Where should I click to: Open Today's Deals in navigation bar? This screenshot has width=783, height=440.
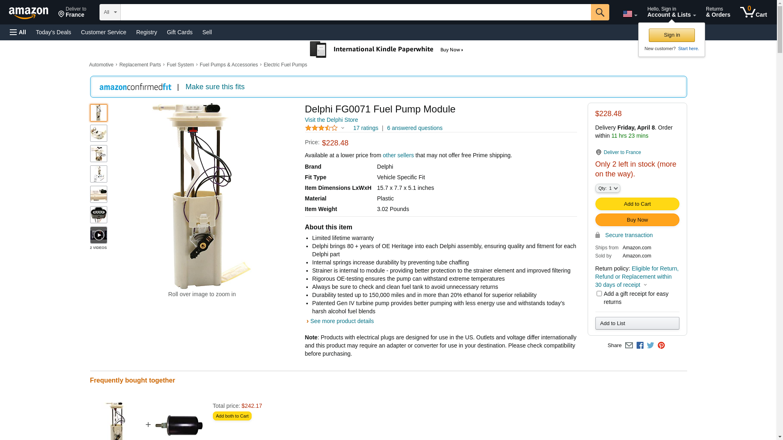tap(53, 32)
